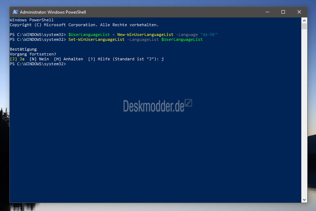Click the vertical scrollbar thumb
The image size is (316, 211).
tap(304, 27)
